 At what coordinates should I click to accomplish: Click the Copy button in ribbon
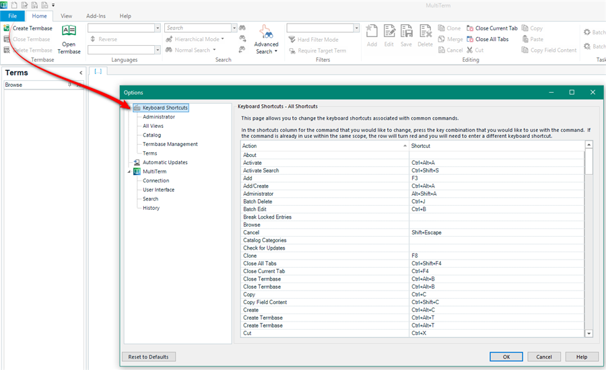click(x=532, y=28)
